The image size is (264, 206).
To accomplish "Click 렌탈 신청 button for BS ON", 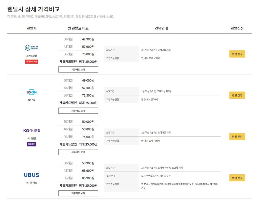I will pyautogui.click(x=237, y=95).
